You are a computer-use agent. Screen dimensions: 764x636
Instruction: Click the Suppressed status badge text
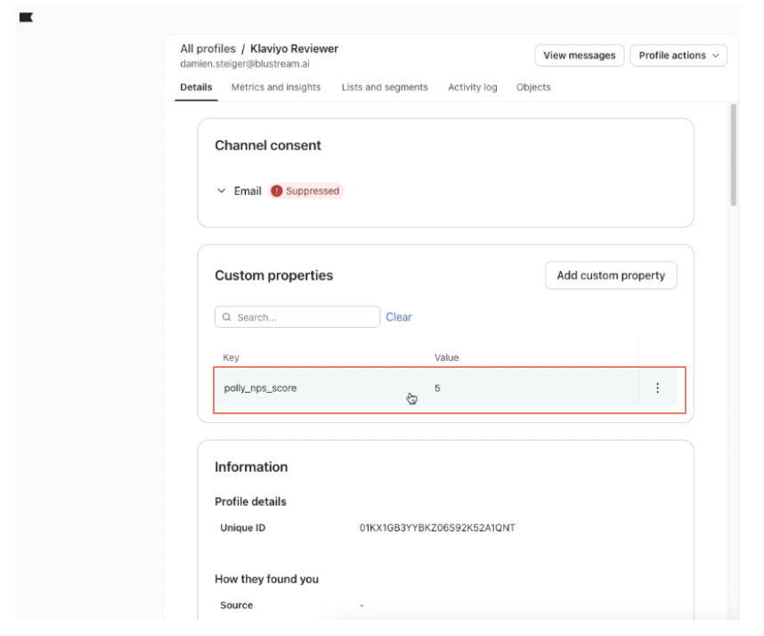coord(313,191)
